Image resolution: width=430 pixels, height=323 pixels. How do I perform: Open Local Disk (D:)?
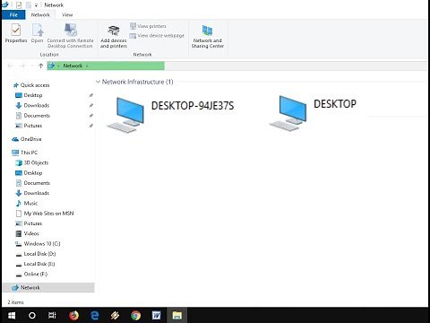click(x=36, y=254)
